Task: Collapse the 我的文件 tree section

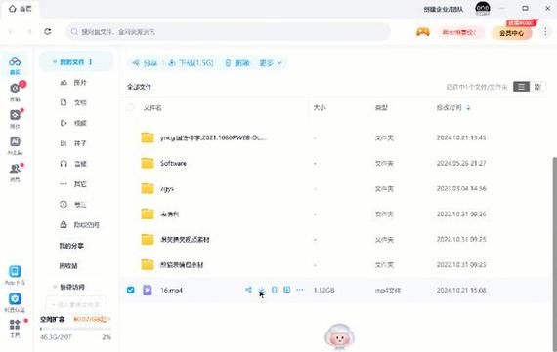Action: (55, 62)
